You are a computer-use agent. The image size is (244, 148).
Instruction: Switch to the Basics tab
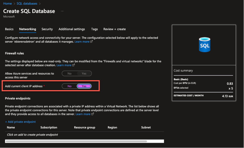(9, 29)
